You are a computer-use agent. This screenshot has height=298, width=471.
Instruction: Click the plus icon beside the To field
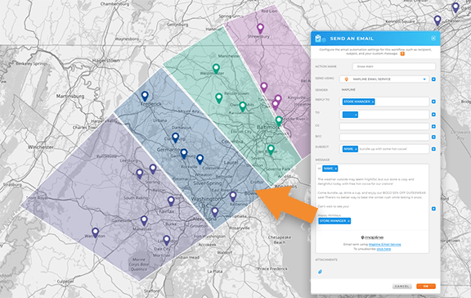tap(433, 115)
